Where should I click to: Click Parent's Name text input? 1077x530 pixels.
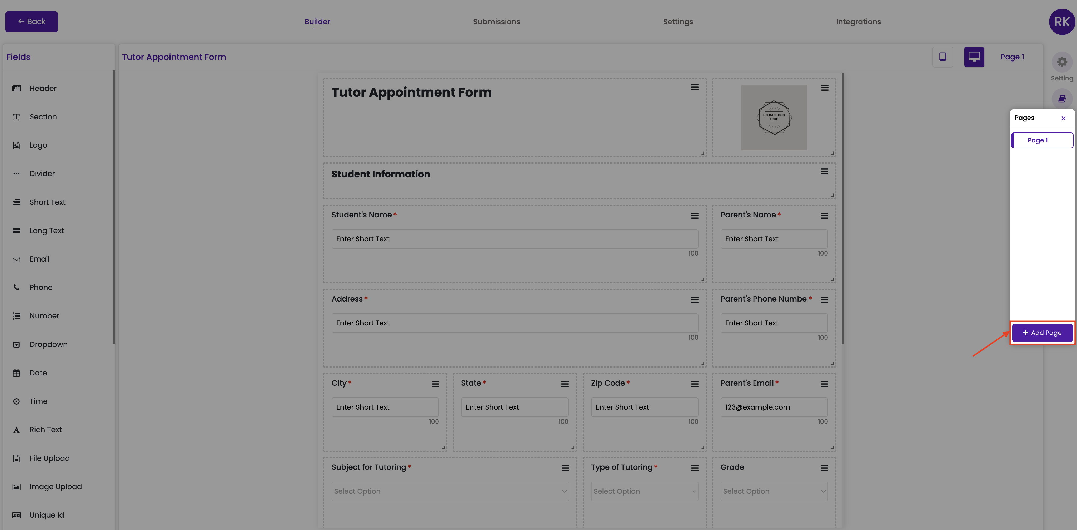pos(774,239)
